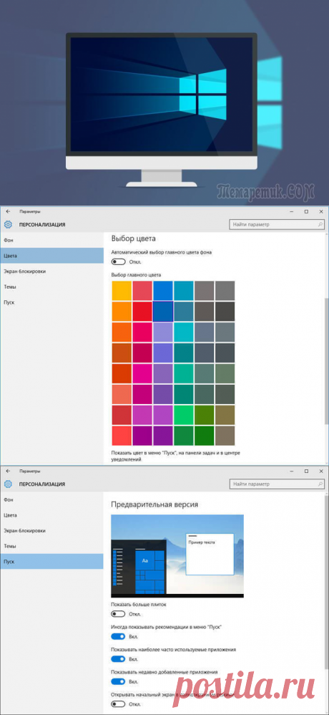329x715 pixels.
Task: Go back using the arrow in lower Параметры window
Action: (x=8, y=471)
